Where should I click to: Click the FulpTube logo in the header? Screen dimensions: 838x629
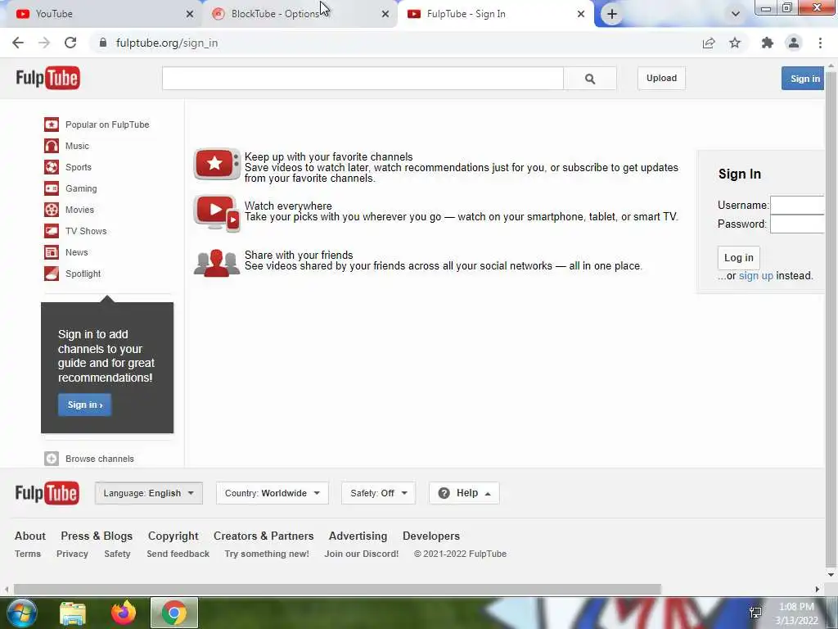[x=48, y=78]
